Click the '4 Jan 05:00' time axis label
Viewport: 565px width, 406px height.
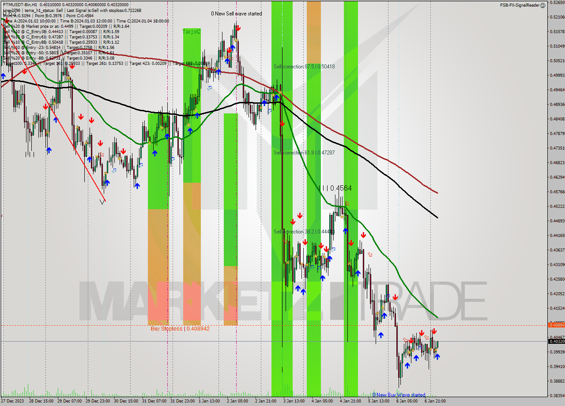(322, 401)
